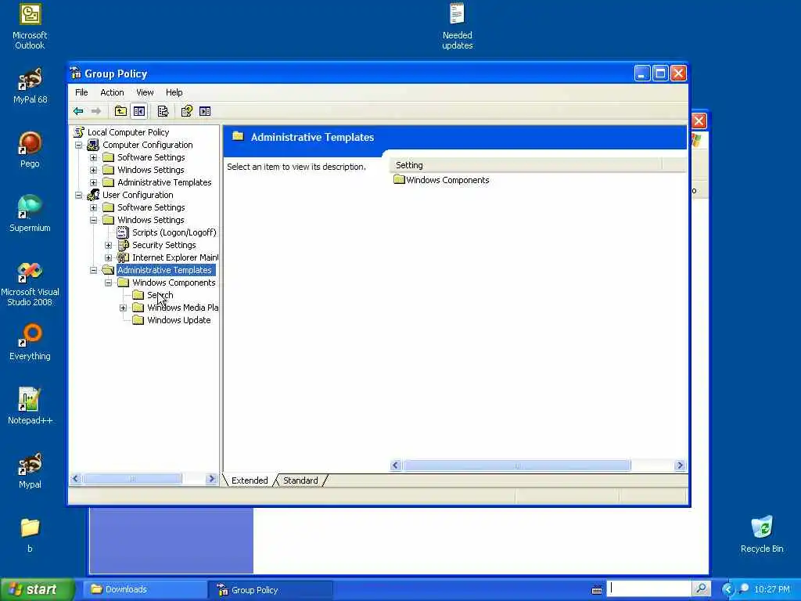Open the Notepad++ desktop shortcut

click(30, 406)
